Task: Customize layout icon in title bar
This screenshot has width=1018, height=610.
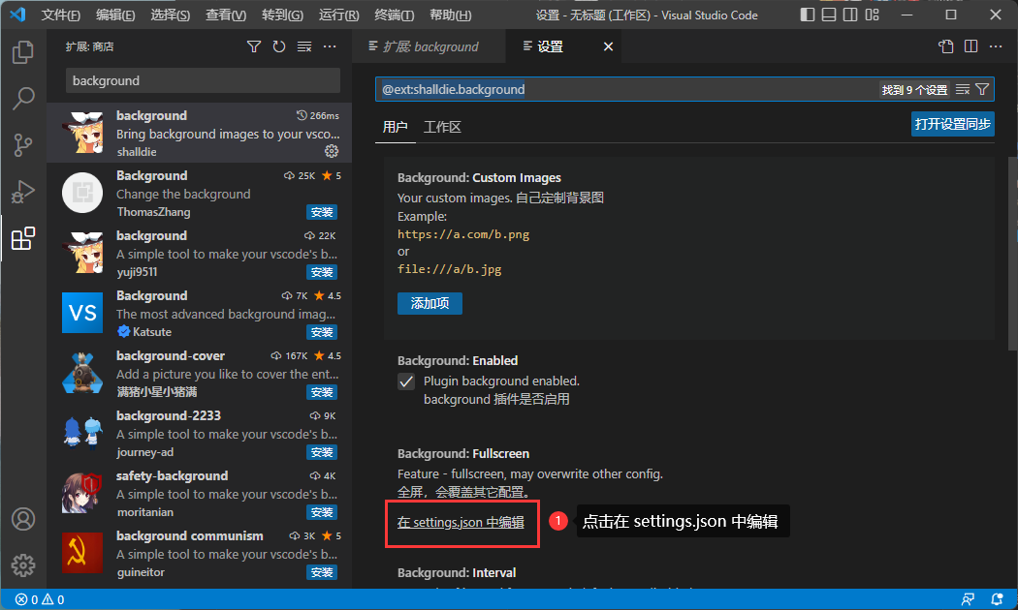Action: [x=872, y=15]
